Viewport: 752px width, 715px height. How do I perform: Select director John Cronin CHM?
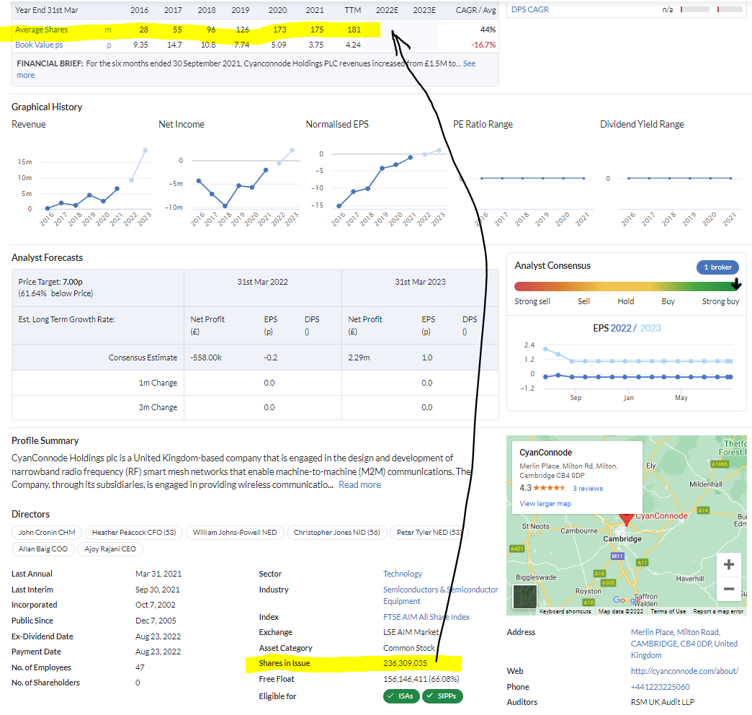coord(47,532)
